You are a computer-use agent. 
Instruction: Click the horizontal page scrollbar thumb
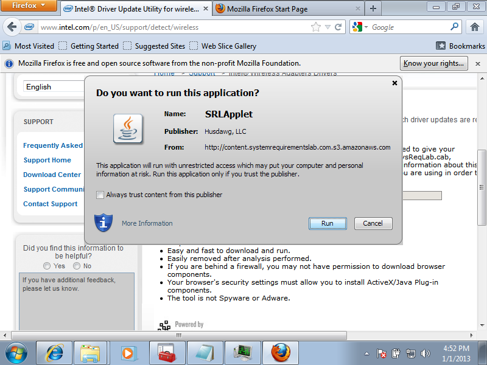click(179, 335)
